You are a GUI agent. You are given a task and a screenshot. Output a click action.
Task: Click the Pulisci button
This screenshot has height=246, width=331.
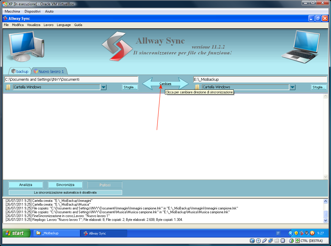point(105,185)
